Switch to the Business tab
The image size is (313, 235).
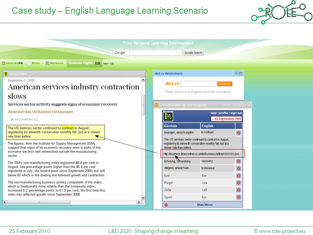point(54,63)
